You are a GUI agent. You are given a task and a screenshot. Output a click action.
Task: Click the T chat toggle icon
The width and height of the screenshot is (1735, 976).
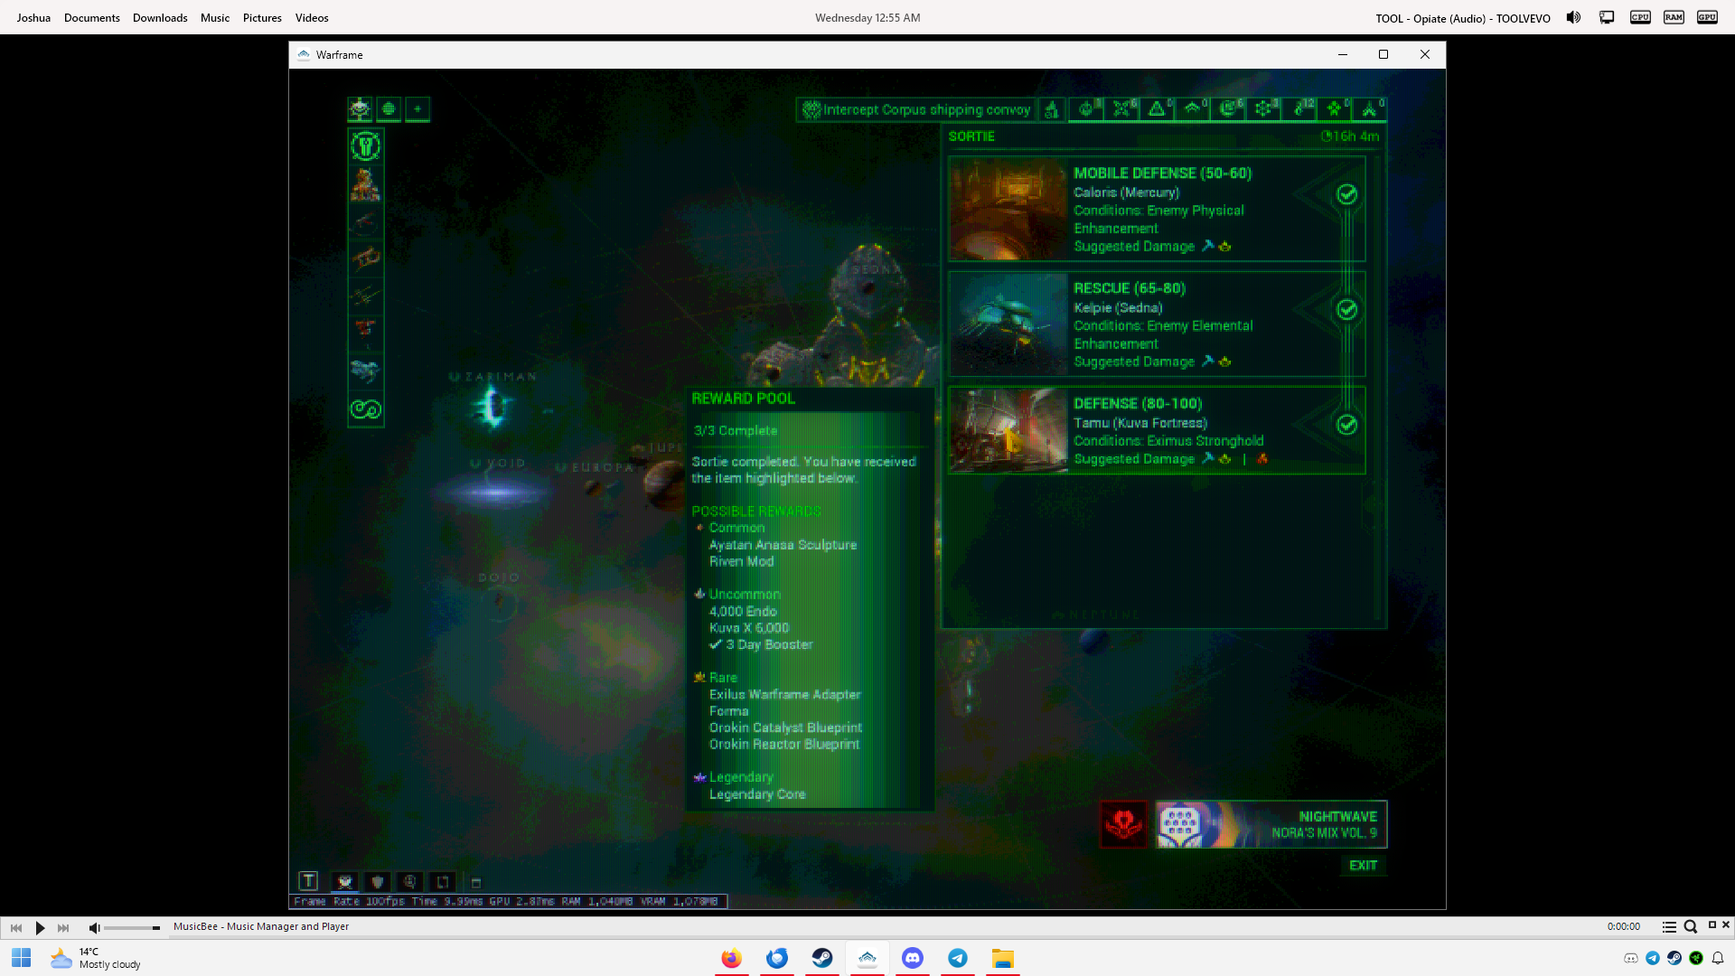308,881
